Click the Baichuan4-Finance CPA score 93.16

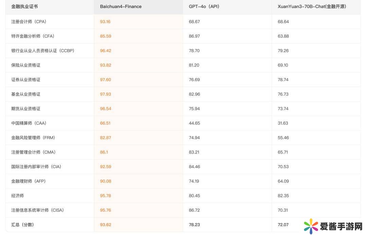[105, 21]
